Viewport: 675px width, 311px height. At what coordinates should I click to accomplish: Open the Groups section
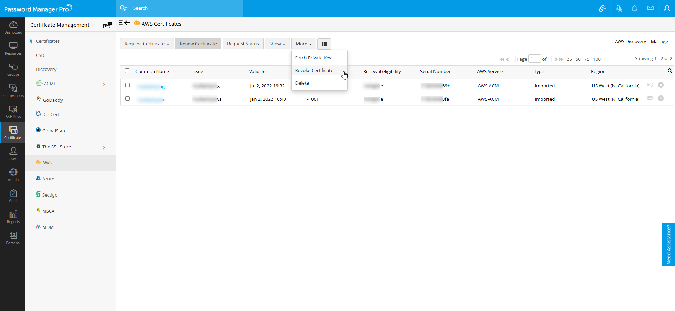coord(13,70)
